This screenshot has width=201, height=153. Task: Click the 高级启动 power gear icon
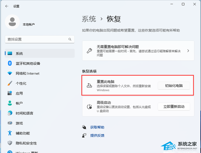point(89,107)
